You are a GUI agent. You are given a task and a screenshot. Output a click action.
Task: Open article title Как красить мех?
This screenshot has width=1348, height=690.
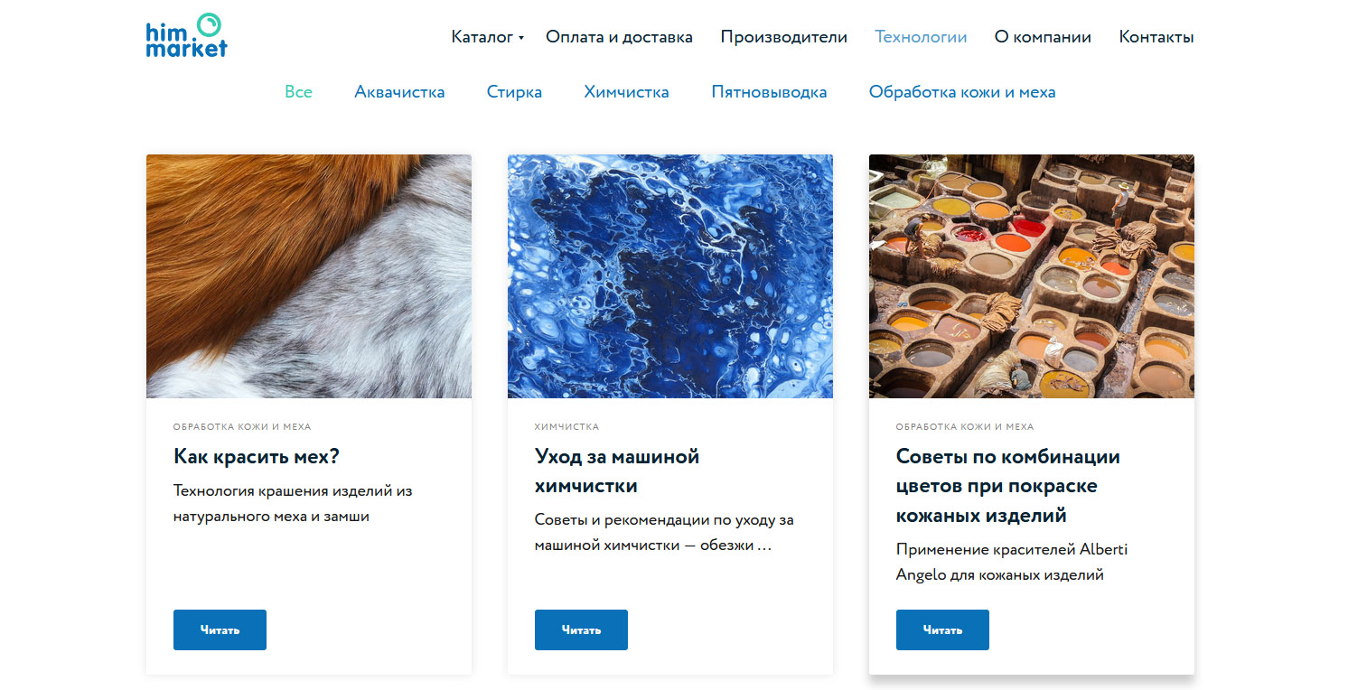click(x=257, y=456)
